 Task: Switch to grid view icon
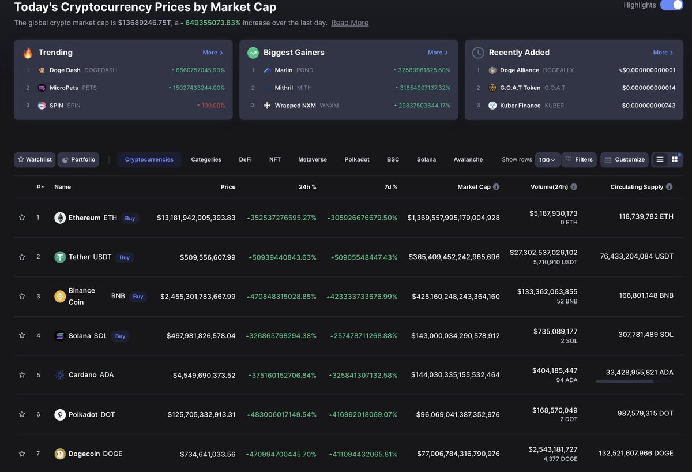(675, 160)
